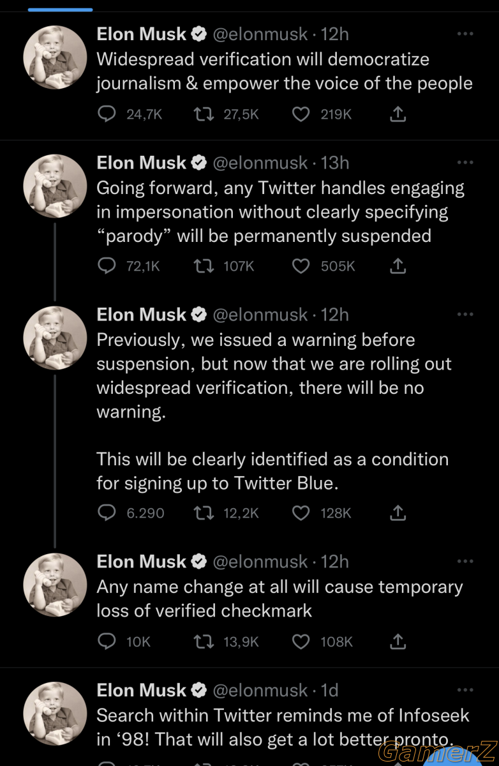This screenshot has width=499, height=766.
Task: Open the 'Any name change at all' tweet text
Action: click(x=280, y=598)
